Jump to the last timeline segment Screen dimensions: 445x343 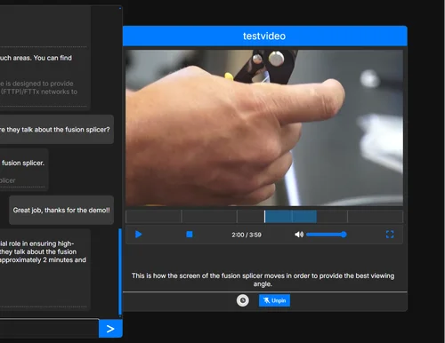[x=375, y=217]
